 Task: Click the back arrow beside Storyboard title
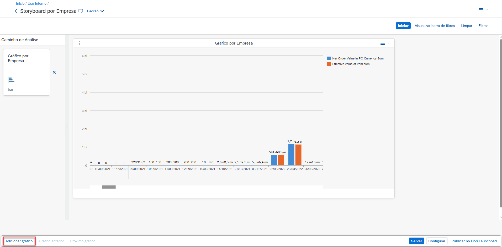click(16, 11)
